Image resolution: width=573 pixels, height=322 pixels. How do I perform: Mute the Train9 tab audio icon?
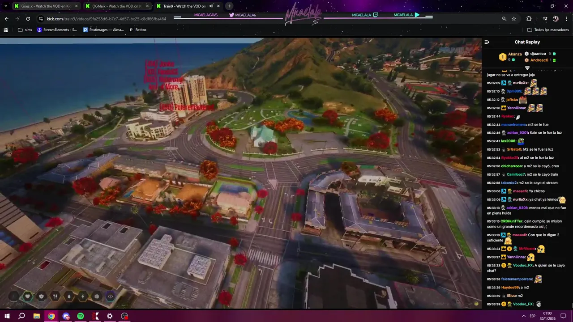pyautogui.click(x=211, y=6)
